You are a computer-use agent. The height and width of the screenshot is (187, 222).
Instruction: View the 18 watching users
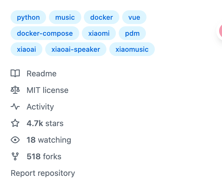pyautogui.click(x=49, y=140)
